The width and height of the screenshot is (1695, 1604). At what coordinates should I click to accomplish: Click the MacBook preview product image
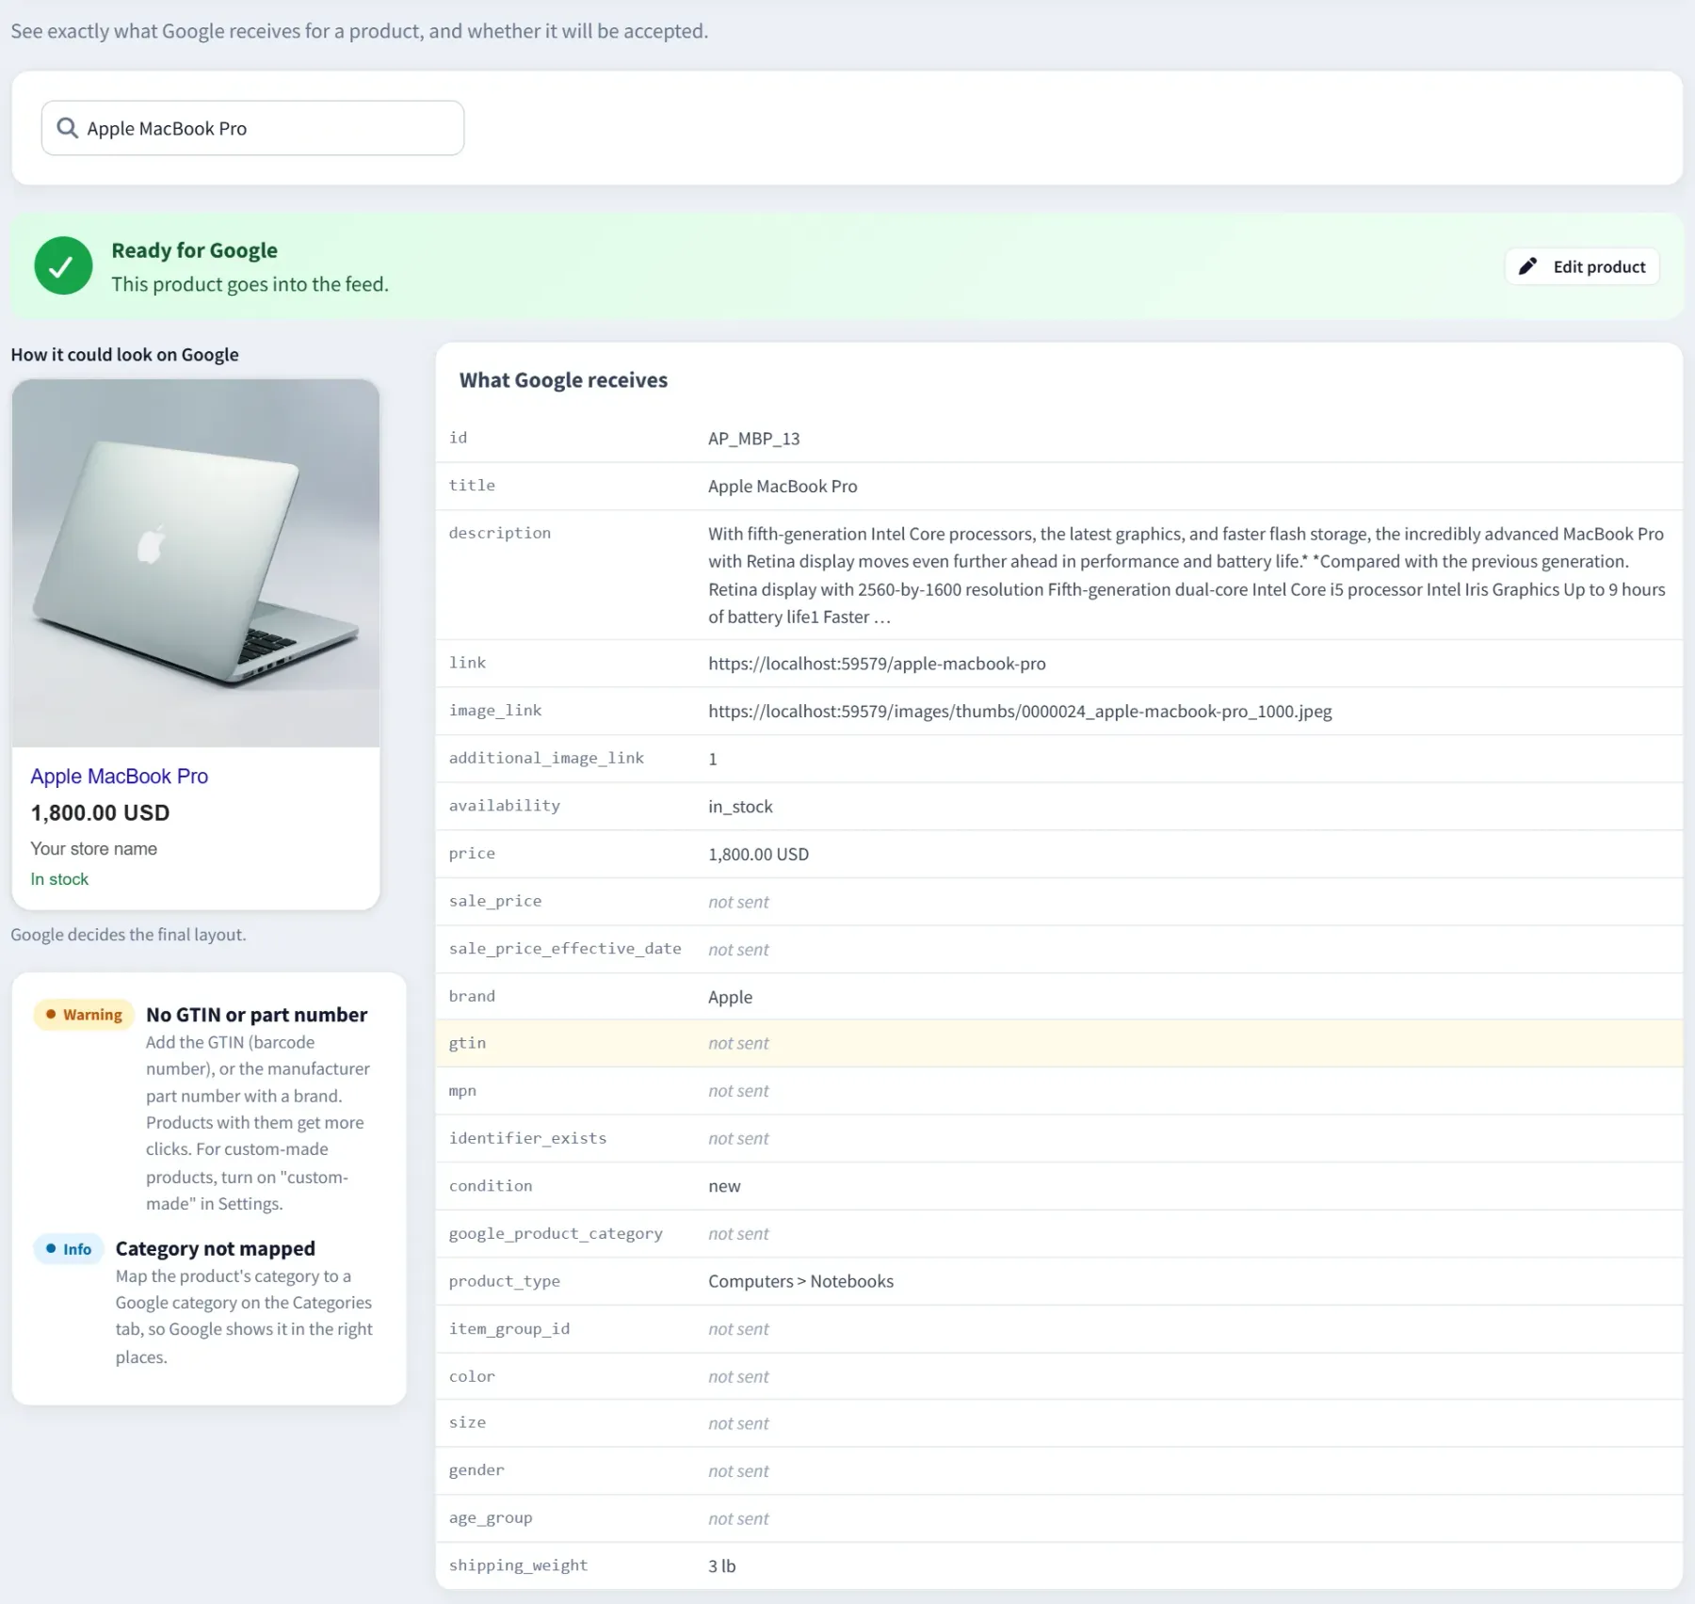(x=196, y=563)
